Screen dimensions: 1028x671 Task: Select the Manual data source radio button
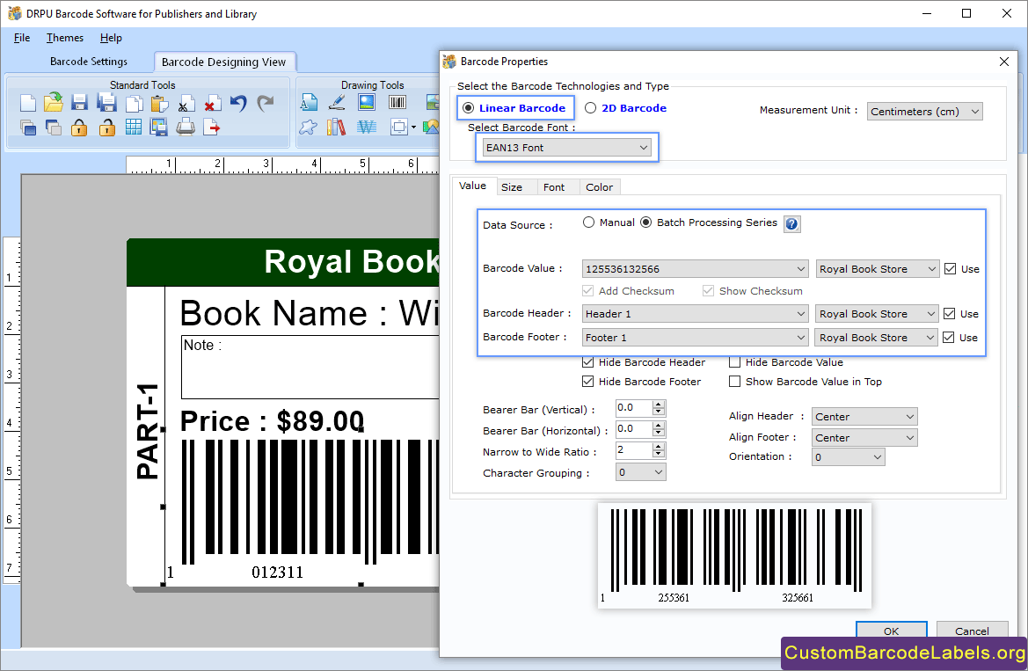[589, 222]
